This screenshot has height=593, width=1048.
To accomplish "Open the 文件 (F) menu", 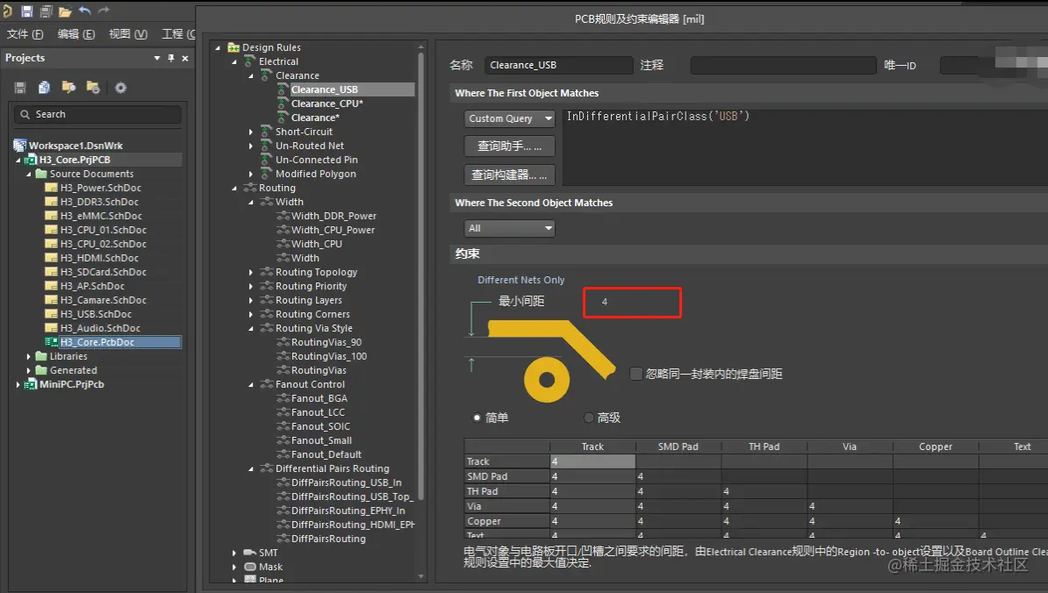I will 25,34.
